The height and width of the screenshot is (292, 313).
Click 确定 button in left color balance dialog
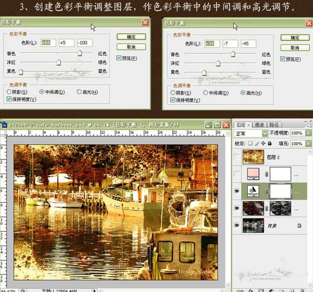pos(131,37)
